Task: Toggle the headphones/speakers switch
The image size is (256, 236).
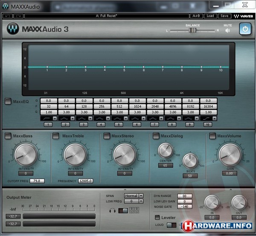Action: 123,210
